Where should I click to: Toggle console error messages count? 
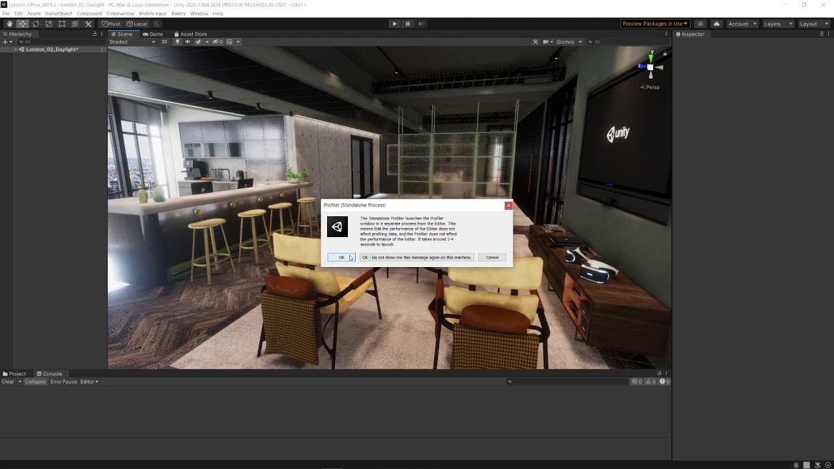point(664,382)
